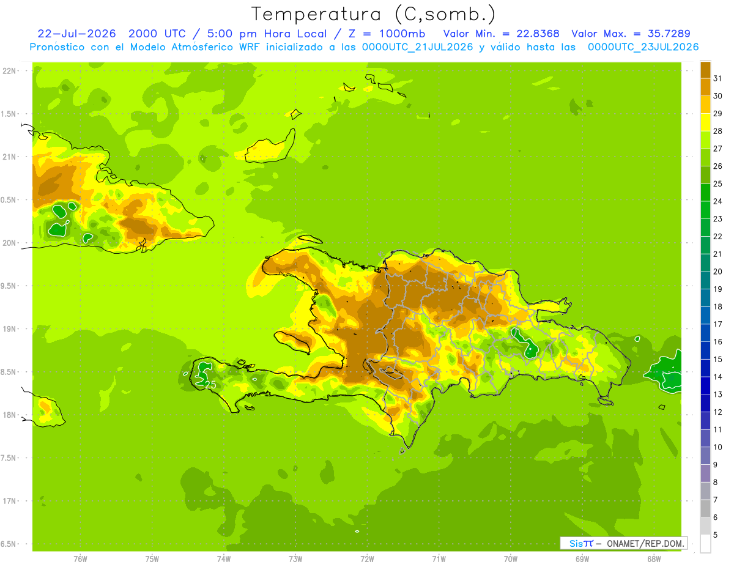This screenshot has height=567, width=734.
Task: Pick the orange swatch between colorbar labels 30 and 31
Action: click(x=705, y=87)
